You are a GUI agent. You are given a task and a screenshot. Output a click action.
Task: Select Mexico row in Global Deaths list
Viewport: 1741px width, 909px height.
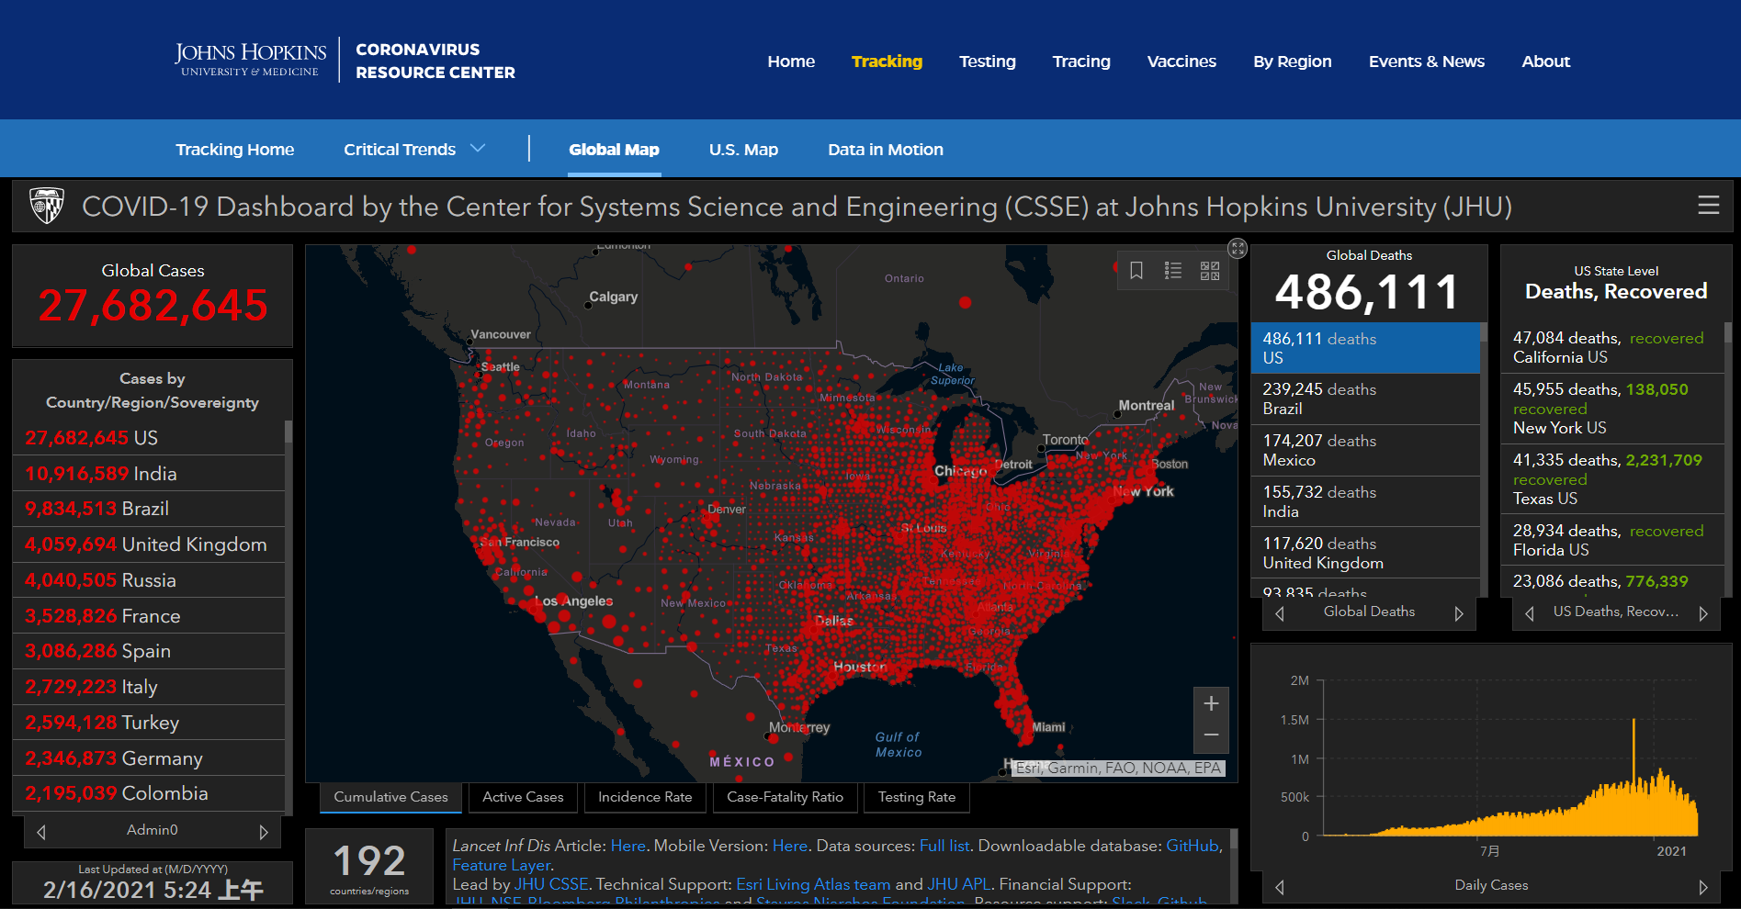click(1365, 450)
